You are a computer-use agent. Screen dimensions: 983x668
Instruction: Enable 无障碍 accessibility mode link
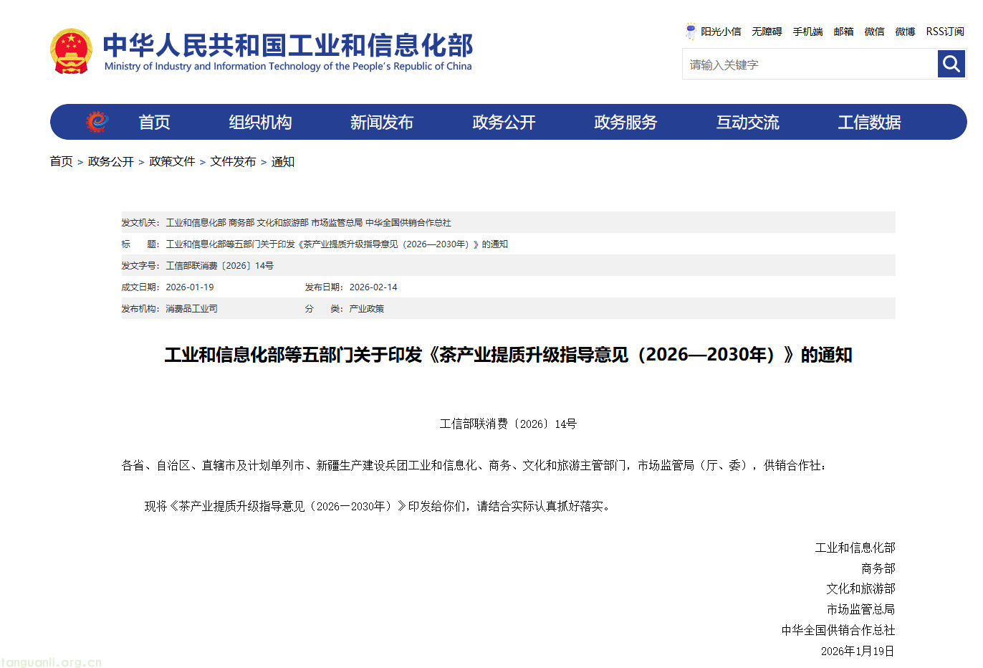(x=767, y=32)
